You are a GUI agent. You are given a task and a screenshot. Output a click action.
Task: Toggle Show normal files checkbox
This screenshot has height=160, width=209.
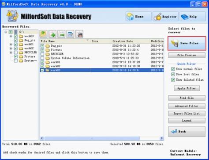[173, 69]
